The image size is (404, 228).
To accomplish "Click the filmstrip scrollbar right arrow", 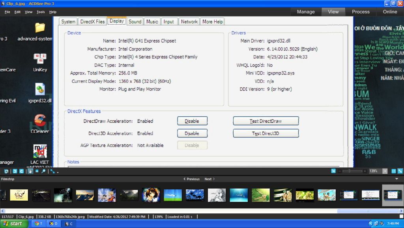I will (x=401, y=211).
